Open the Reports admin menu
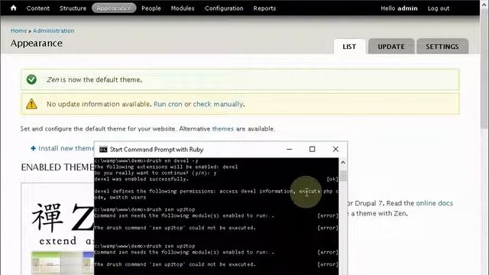The height and width of the screenshot is (275, 489). coord(264,8)
